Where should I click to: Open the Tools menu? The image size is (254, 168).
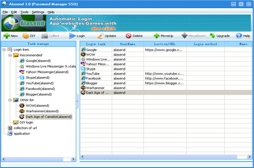pos(24,12)
